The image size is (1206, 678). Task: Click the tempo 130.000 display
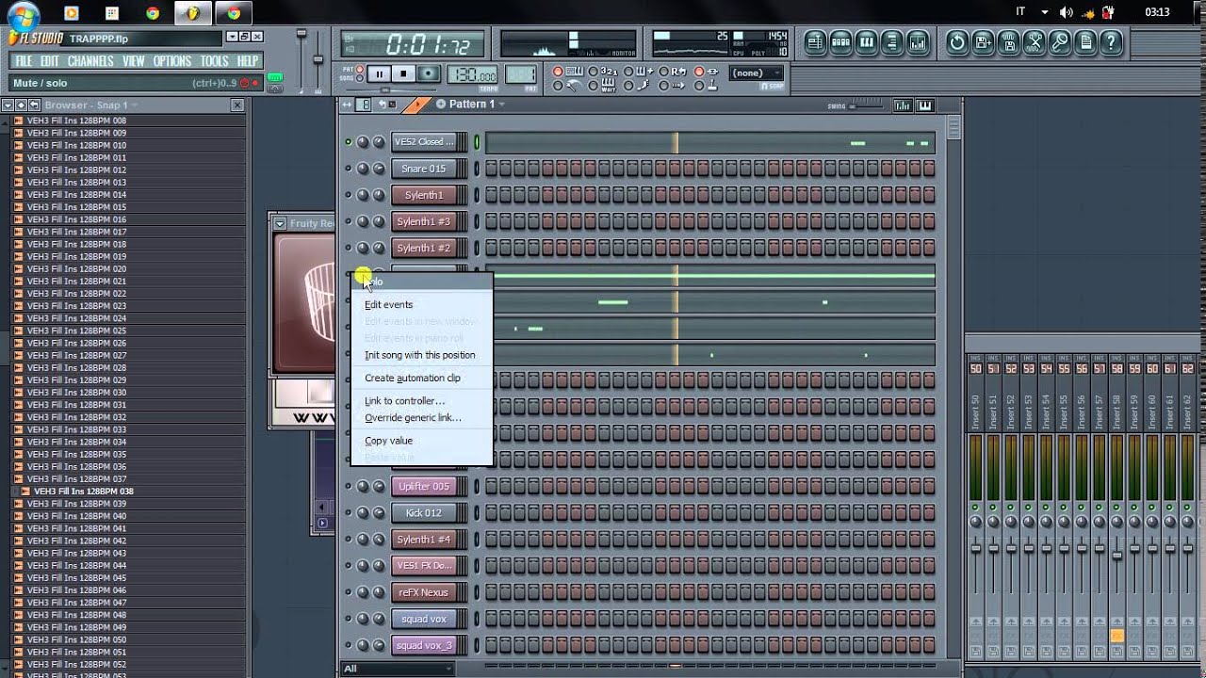[x=472, y=74]
